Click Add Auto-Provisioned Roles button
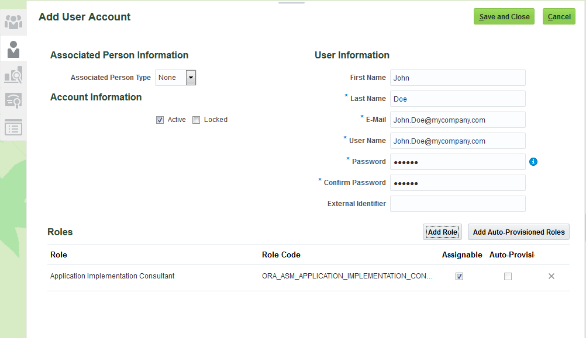The height and width of the screenshot is (338, 586). click(x=519, y=232)
